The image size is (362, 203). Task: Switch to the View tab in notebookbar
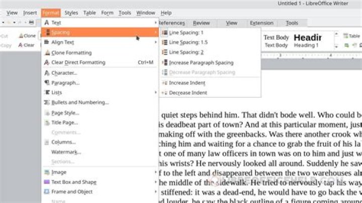tap(232, 23)
